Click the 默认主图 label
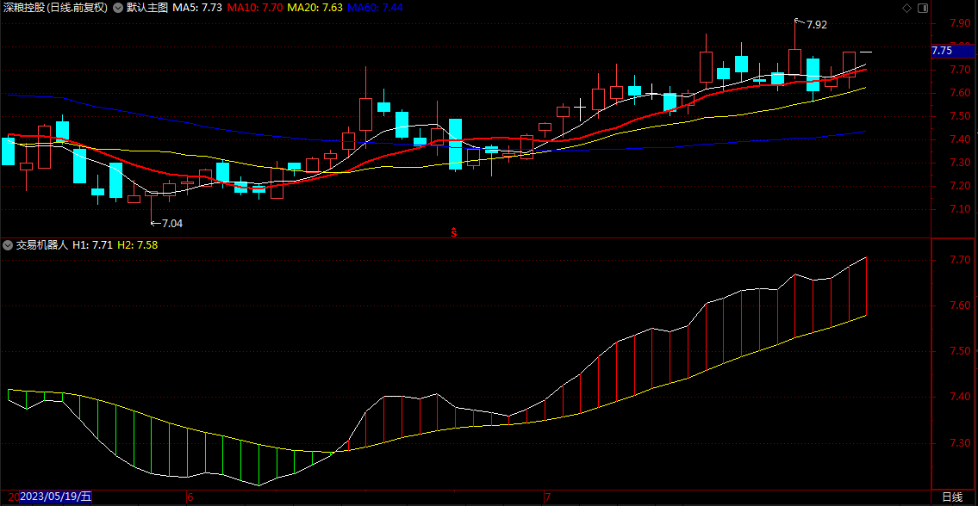Image resolution: width=978 pixels, height=506 pixels. click(147, 8)
